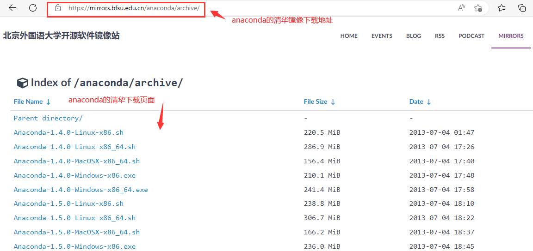
Task: Click the address bar URL
Action: pos(134,8)
